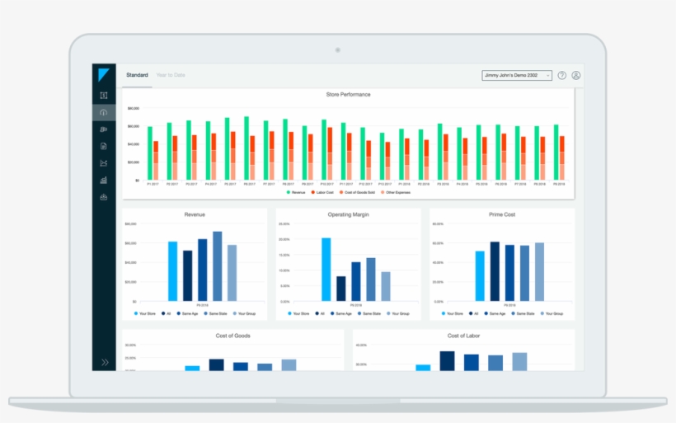Click Your Store bar in Operating Margin chart

(x=326, y=269)
